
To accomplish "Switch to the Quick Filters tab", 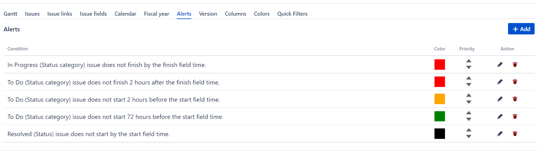I will pyautogui.click(x=292, y=14).
